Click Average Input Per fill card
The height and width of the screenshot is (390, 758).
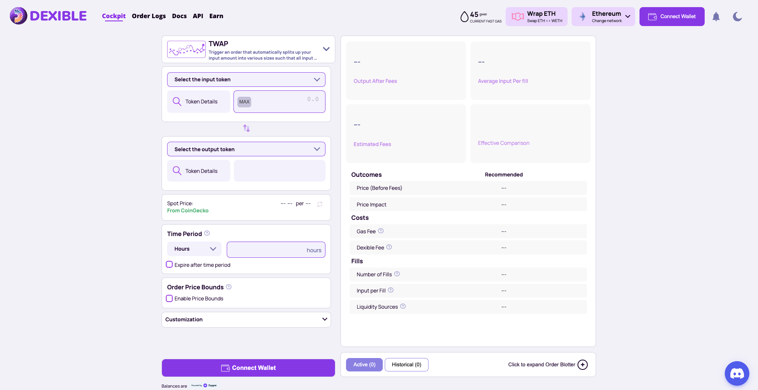[530, 71]
